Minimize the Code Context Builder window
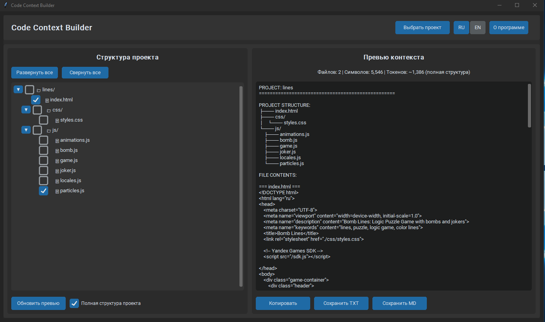Viewport: 545px width, 322px height. 499,5
